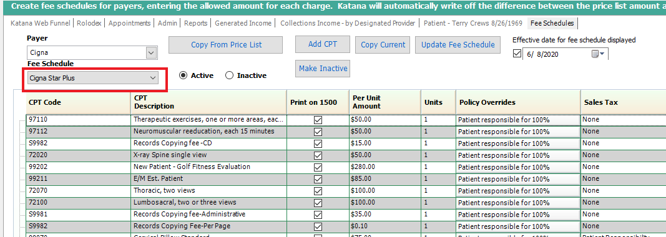Sort by CPT Description column header

[x=209, y=102]
